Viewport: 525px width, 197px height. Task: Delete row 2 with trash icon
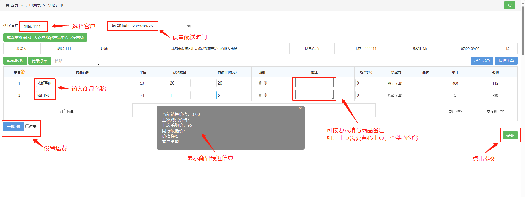[260, 95]
